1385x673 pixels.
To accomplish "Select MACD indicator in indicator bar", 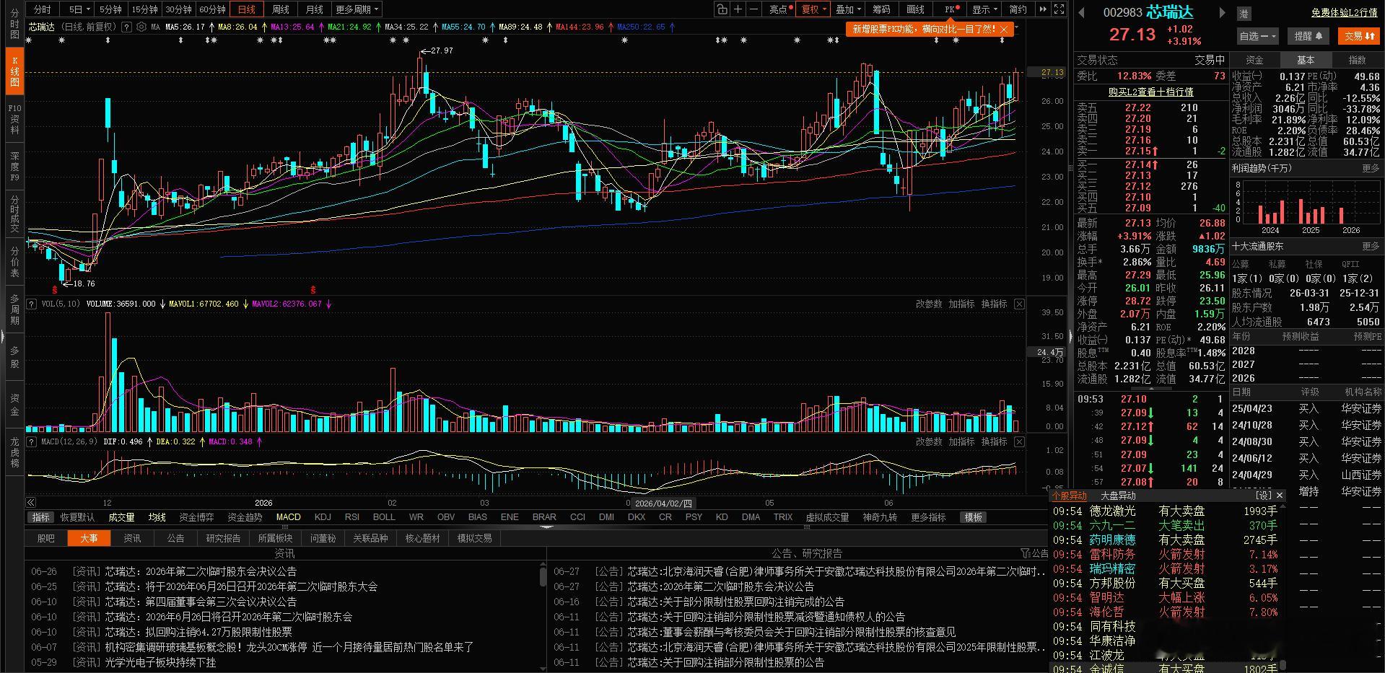I will coord(288,517).
